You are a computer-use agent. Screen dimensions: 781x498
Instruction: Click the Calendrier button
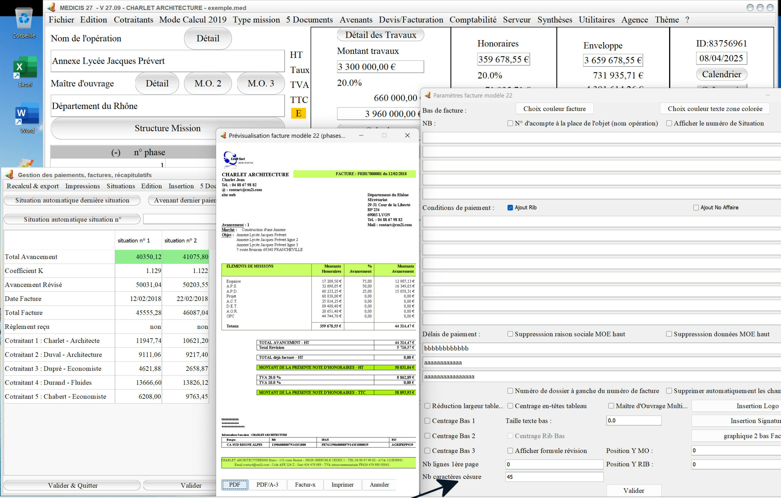point(721,74)
